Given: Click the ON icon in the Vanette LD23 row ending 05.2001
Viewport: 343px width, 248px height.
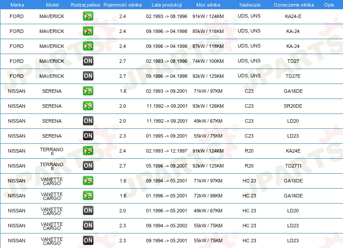Looking at the screenshot, I should pyautogui.click(x=88, y=241).
